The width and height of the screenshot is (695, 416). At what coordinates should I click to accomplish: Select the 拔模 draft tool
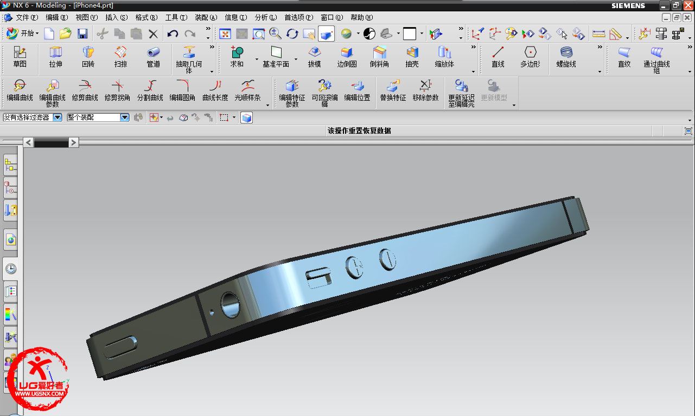[x=314, y=57]
